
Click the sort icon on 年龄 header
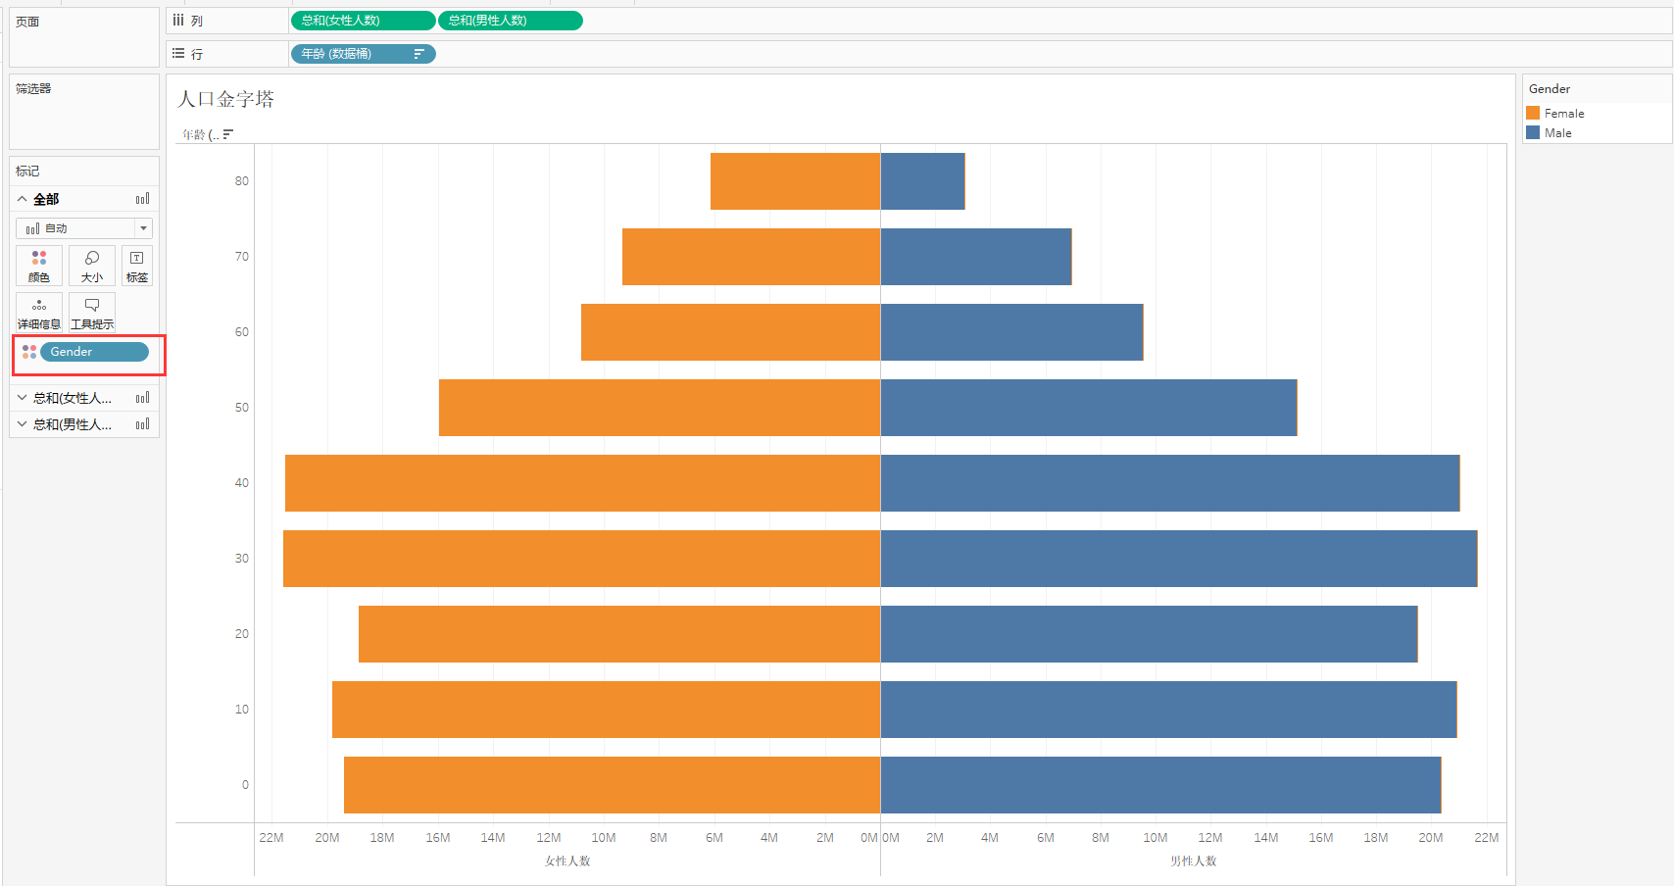(x=227, y=134)
